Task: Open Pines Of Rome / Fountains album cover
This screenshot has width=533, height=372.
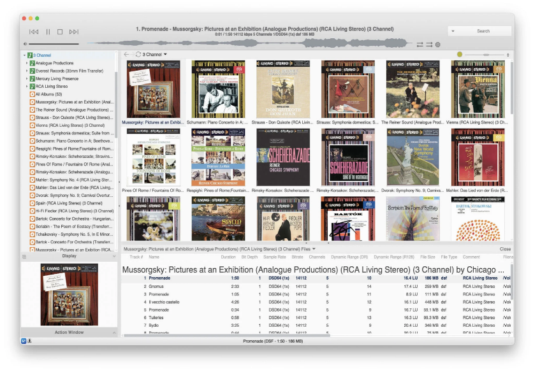Action: [153, 157]
